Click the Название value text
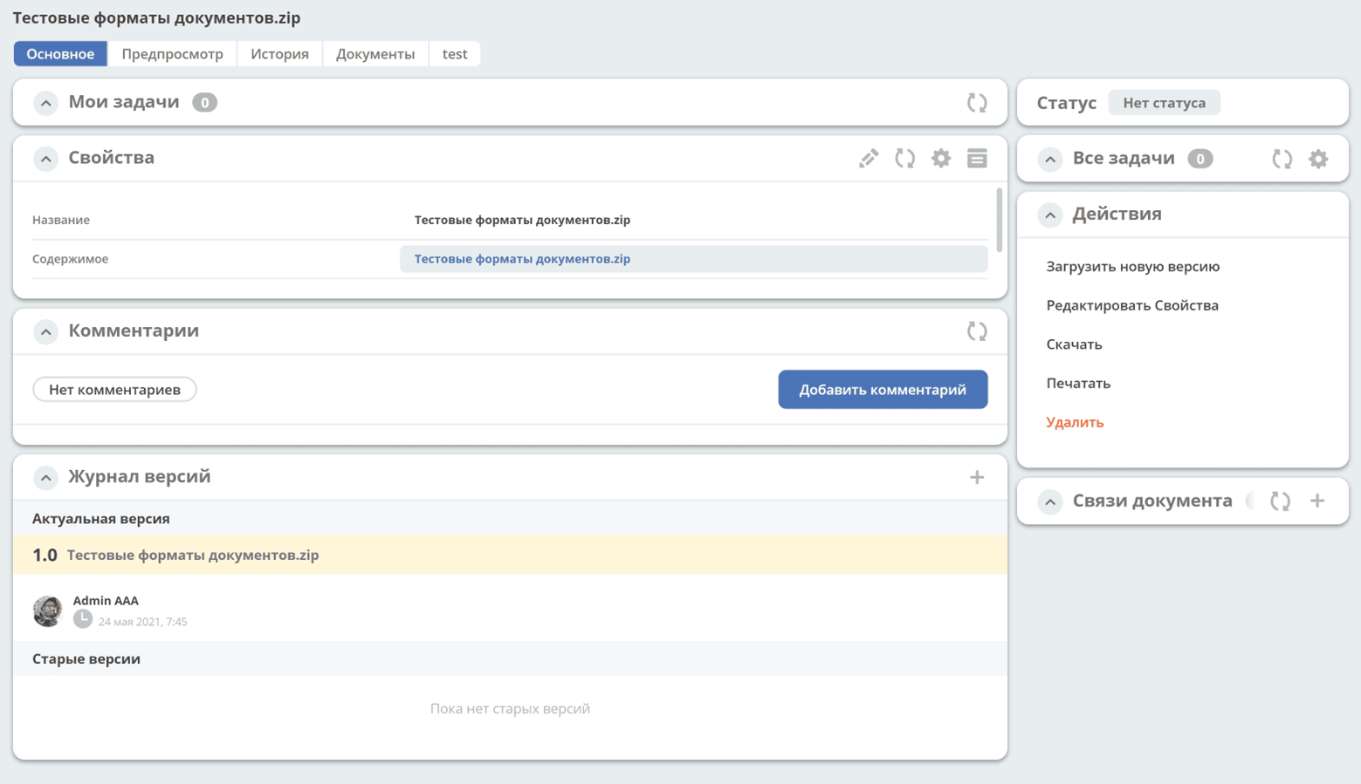The image size is (1361, 784). pos(522,220)
